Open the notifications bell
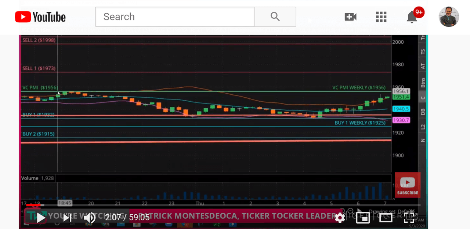Screen dimensions: 470x229 pos(412,17)
